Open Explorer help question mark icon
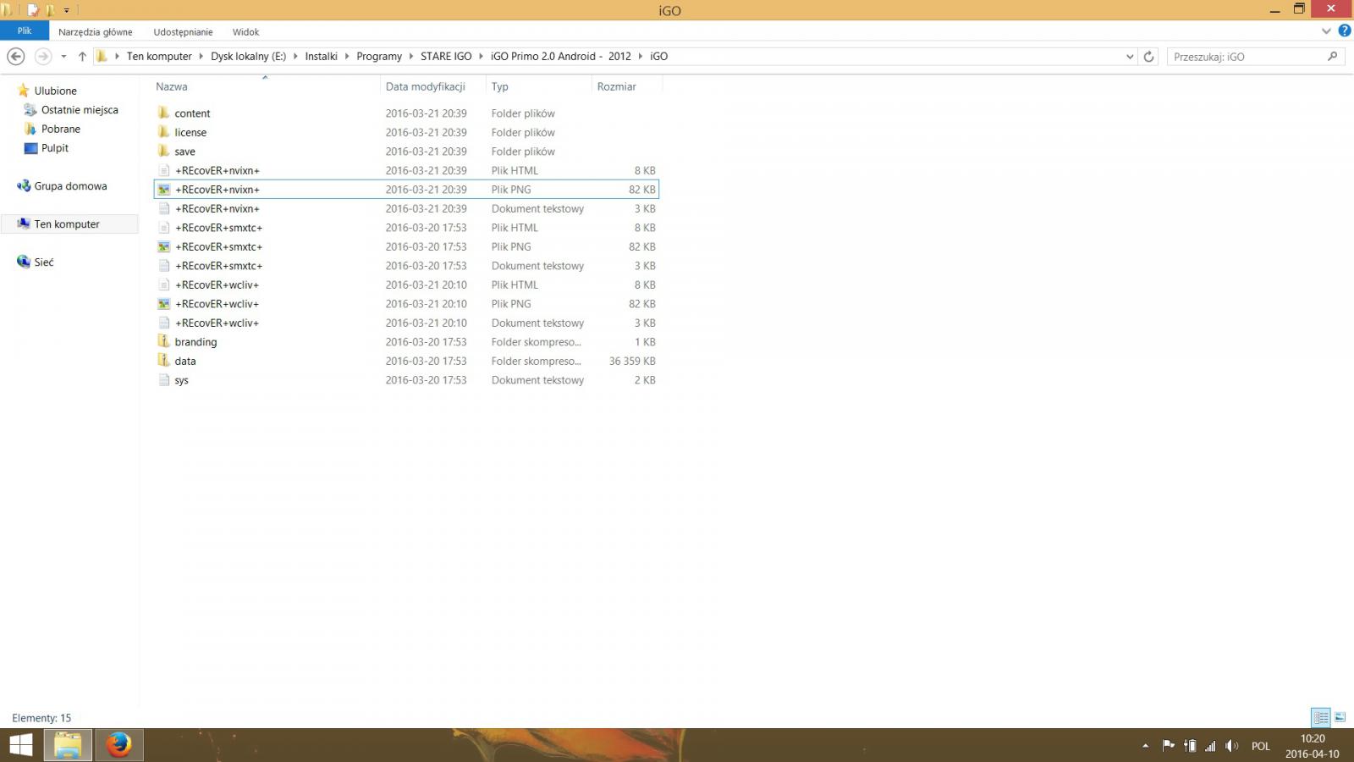 [1344, 31]
